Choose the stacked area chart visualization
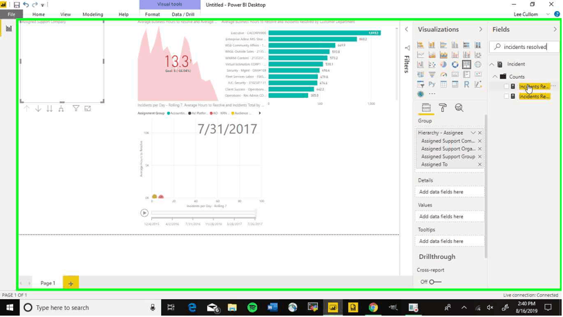Screen dimensions: 563x317 click(x=443, y=55)
